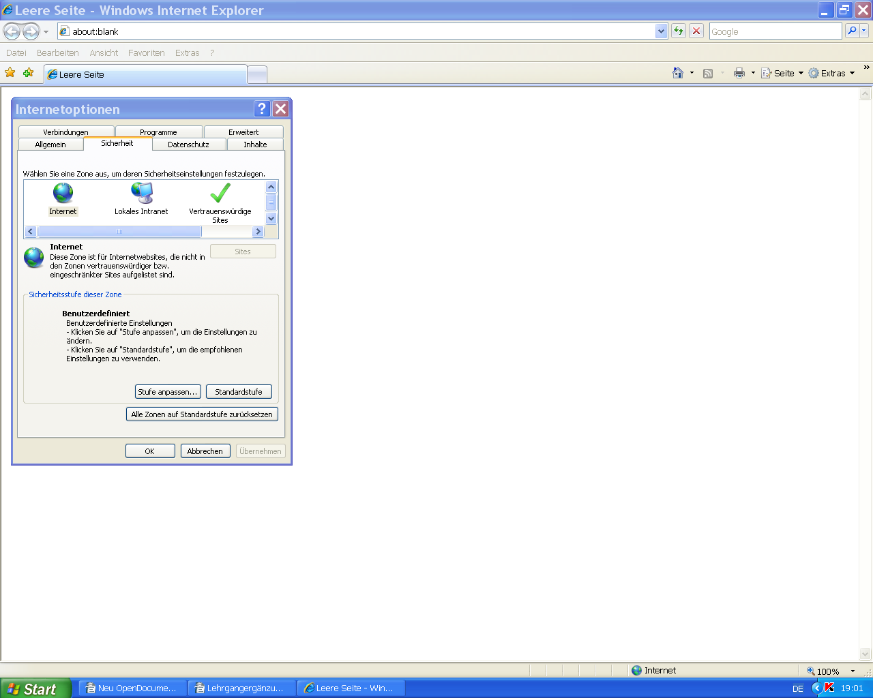This screenshot has width=873, height=698.
Task: Open the Favoriten menu
Action: 147,52
